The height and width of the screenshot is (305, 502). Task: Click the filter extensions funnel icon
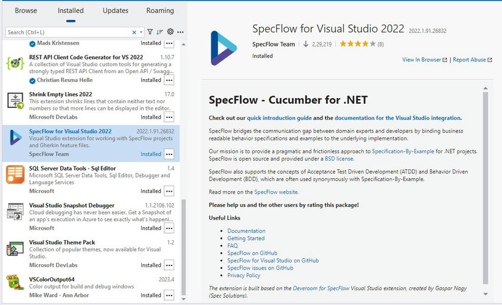click(150, 32)
